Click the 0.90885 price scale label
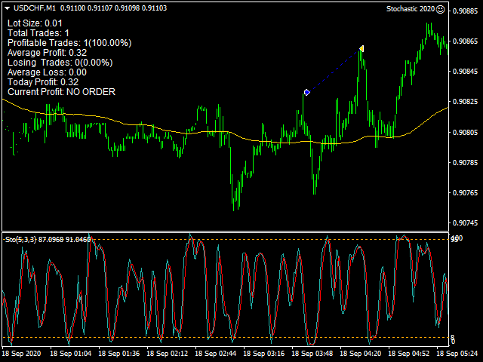The image size is (483, 362). pos(465,11)
